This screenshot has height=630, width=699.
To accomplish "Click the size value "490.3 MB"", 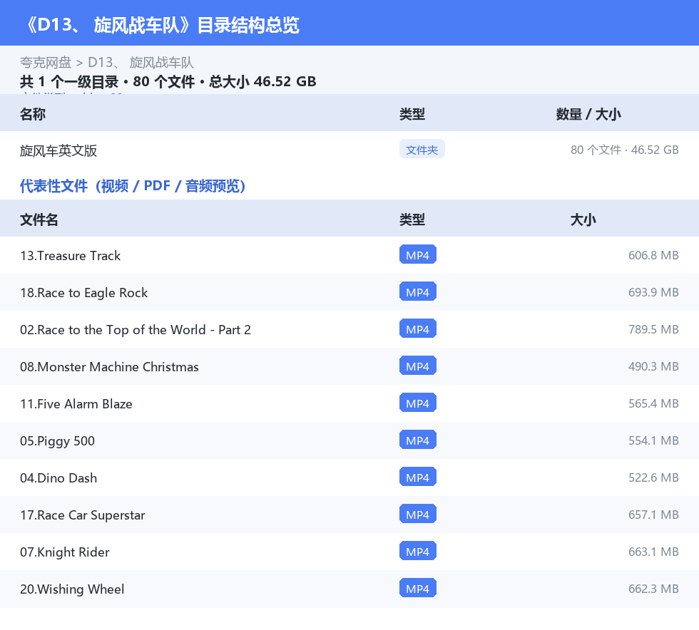I will tap(653, 366).
